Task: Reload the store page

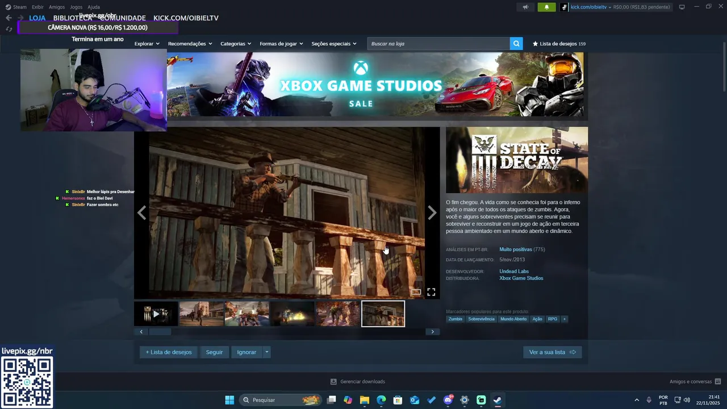Action: (x=9, y=29)
